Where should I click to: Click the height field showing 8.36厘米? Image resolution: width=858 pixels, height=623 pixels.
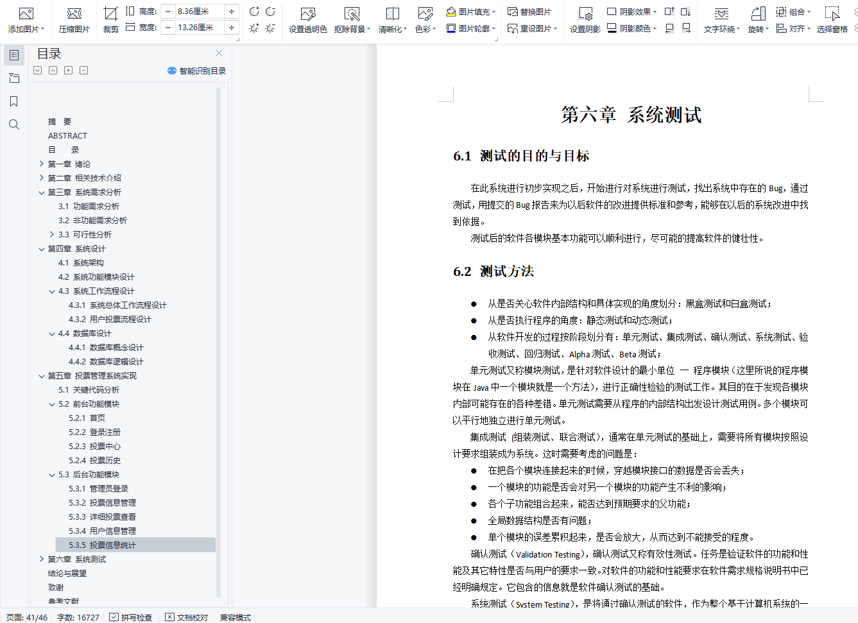coord(200,12)
